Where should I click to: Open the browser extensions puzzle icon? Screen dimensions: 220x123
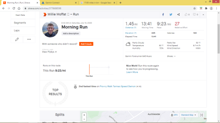click(x=206, y=8)
